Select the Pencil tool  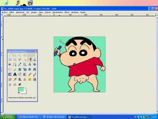pos(30,74)
